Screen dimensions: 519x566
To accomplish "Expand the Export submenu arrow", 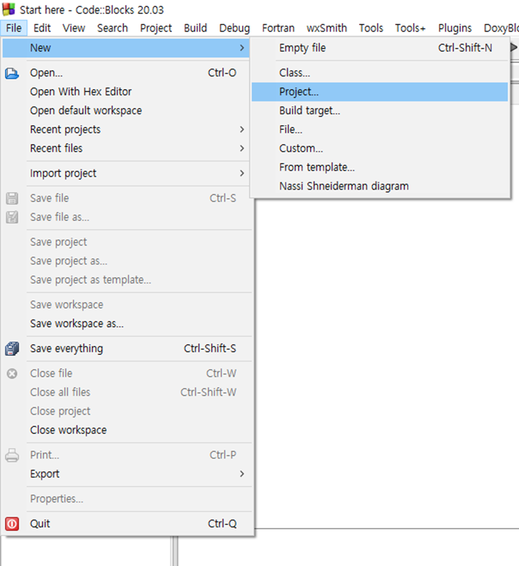I will pos(242,474).
